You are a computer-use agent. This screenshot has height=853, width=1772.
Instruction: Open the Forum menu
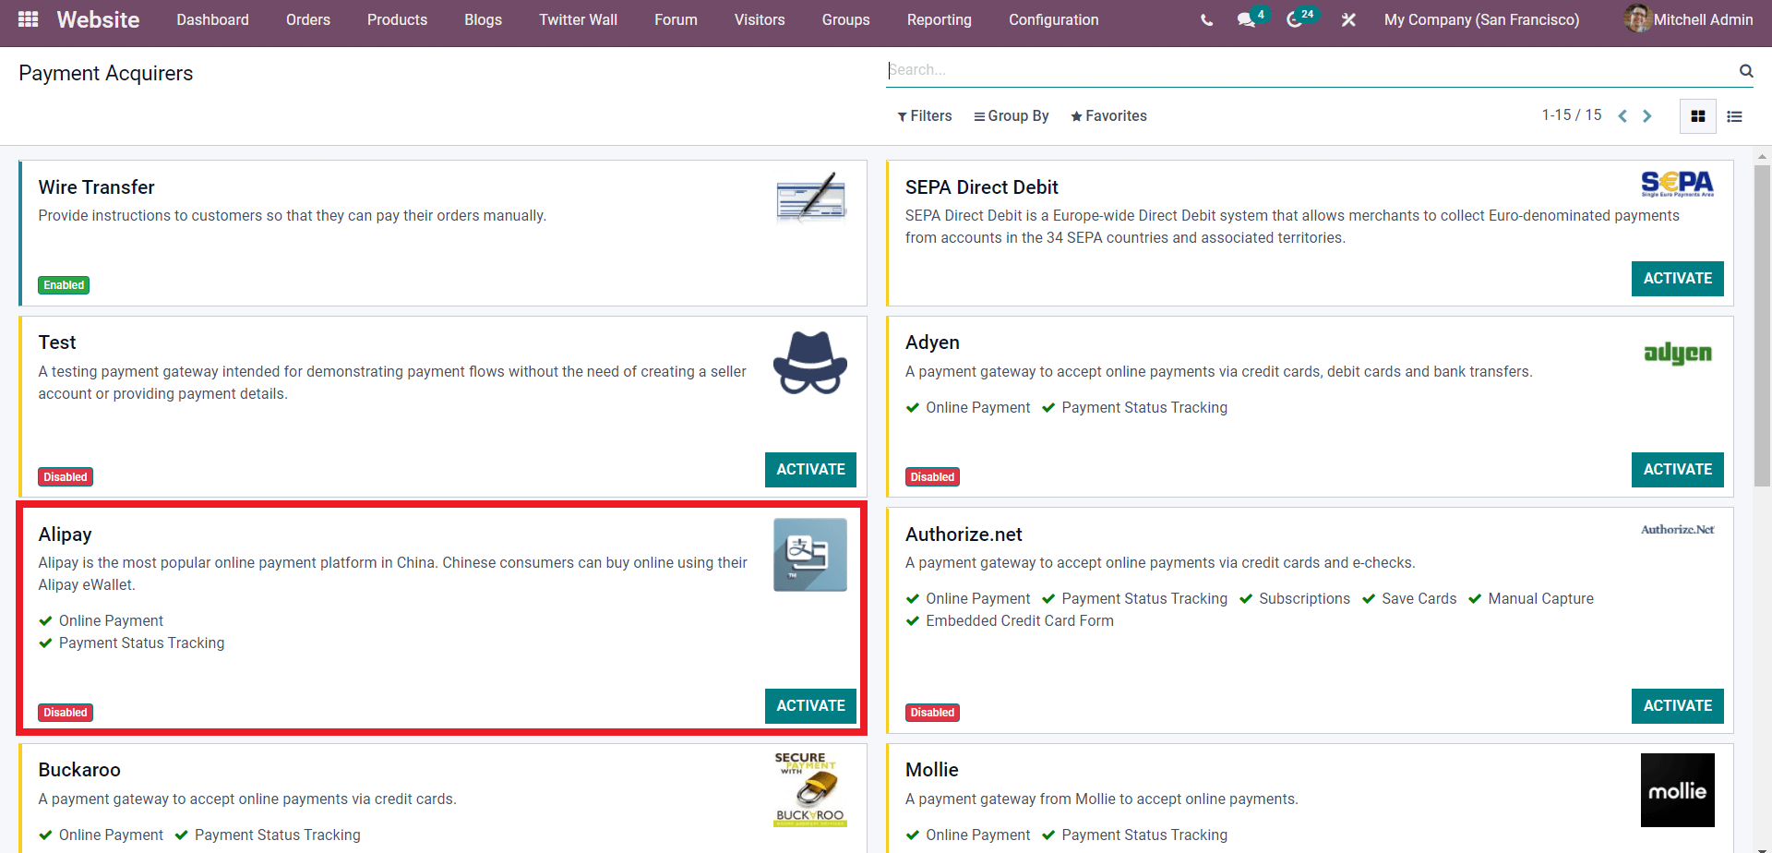click(676, 19)
